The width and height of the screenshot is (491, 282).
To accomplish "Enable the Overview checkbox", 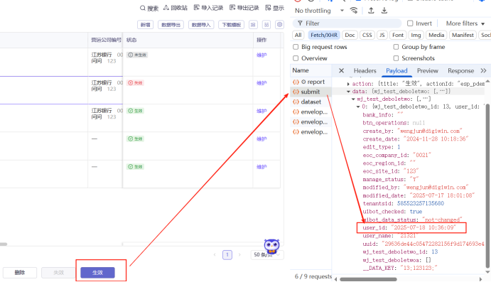I will 296,58.
